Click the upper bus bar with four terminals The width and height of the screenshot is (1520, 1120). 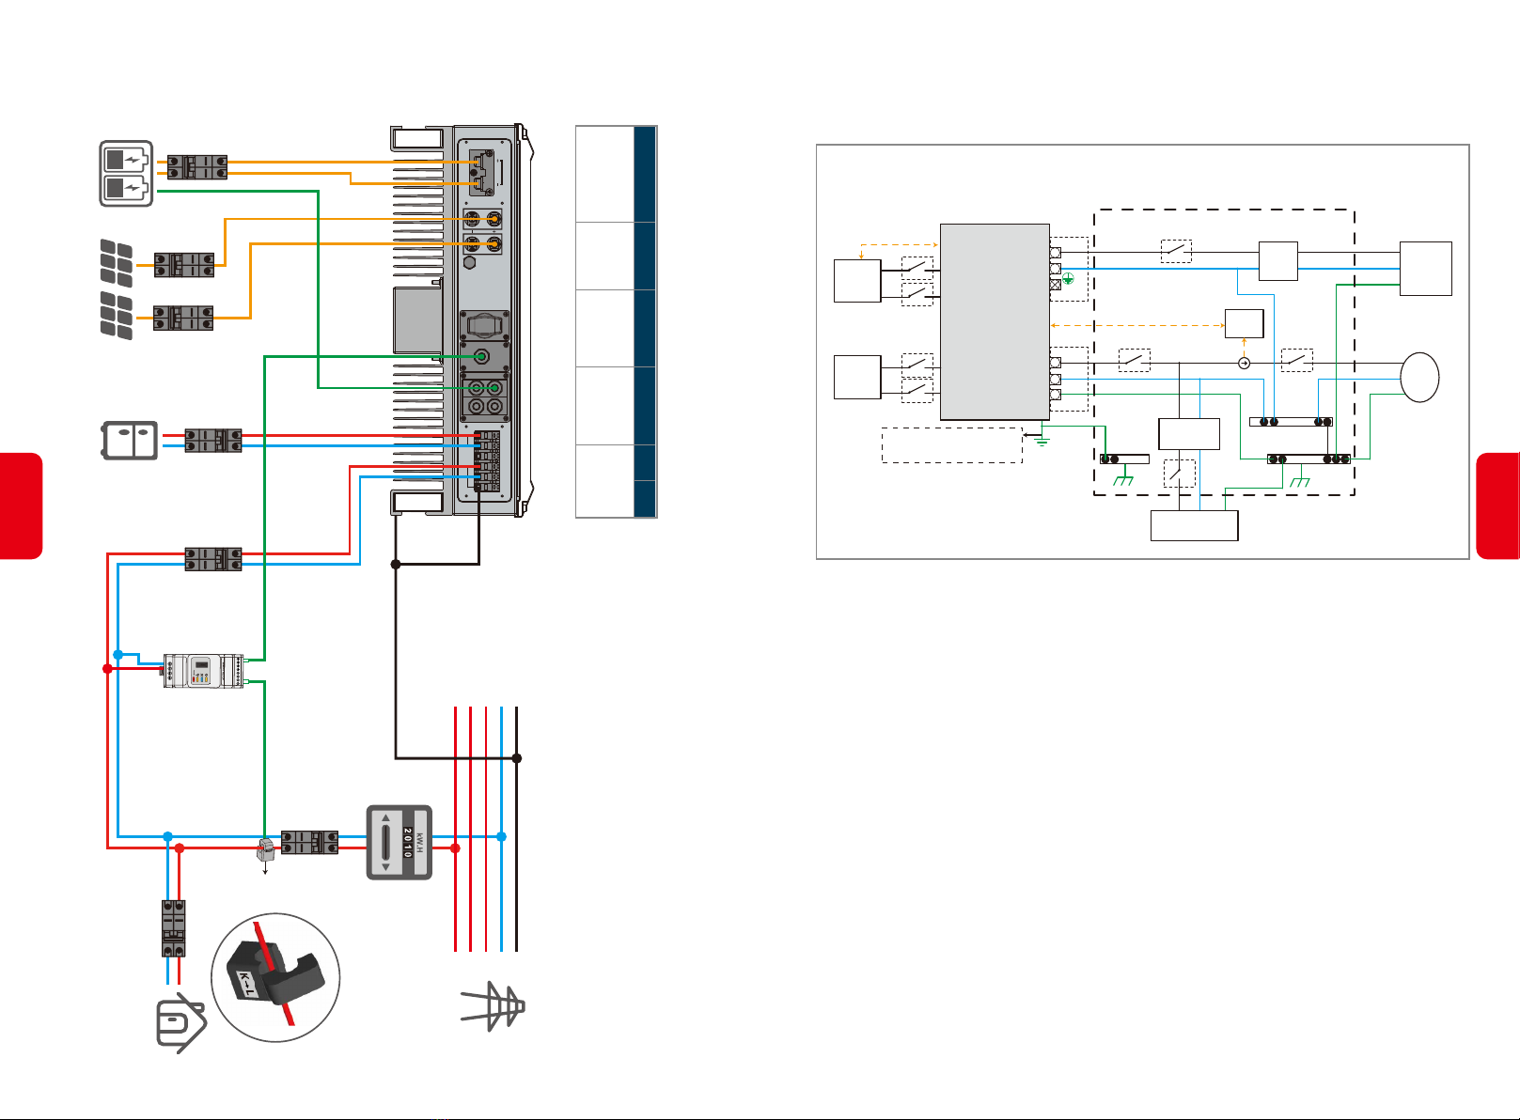(x=1291, y=422)
